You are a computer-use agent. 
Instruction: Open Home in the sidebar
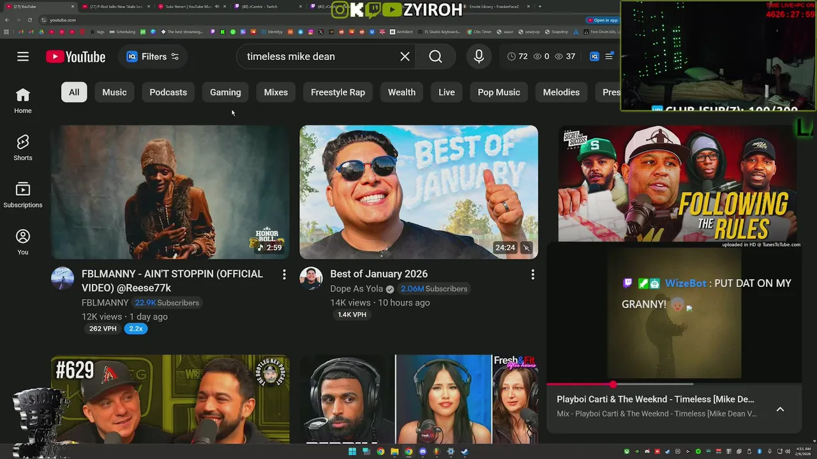click(23, 101)
